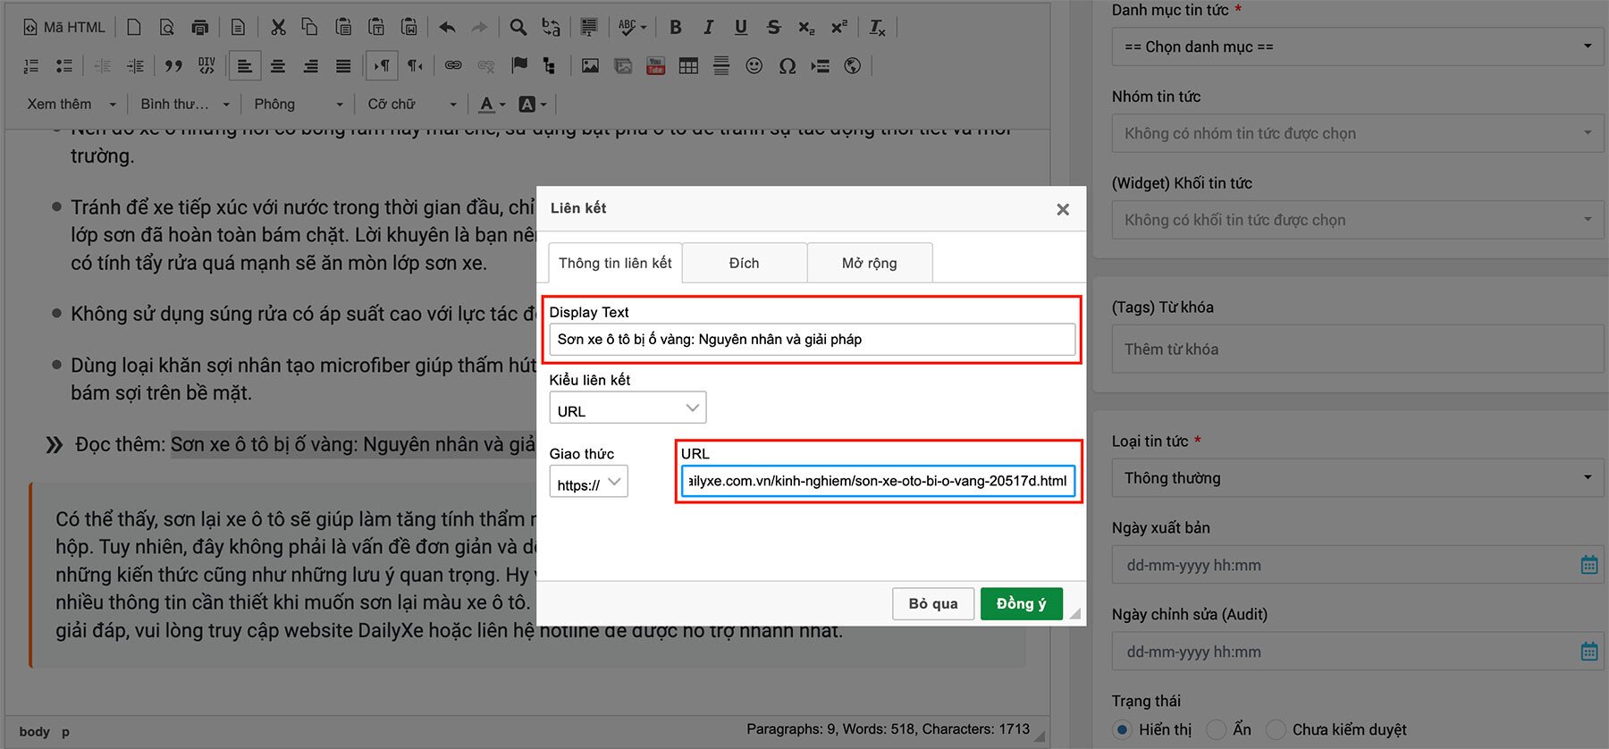Open the Mở rộng tab
The height and width of the screenshot is (749, 1609).
point(869,263)
